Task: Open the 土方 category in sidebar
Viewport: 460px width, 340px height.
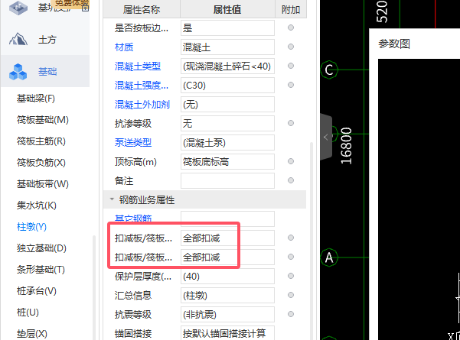Action: 47,39
